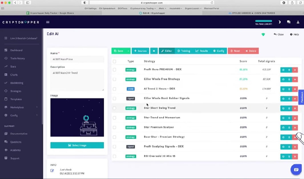Viewport: 304px width, 179px height.
Task: Switch to the Training tab
Action: point(184,51)
